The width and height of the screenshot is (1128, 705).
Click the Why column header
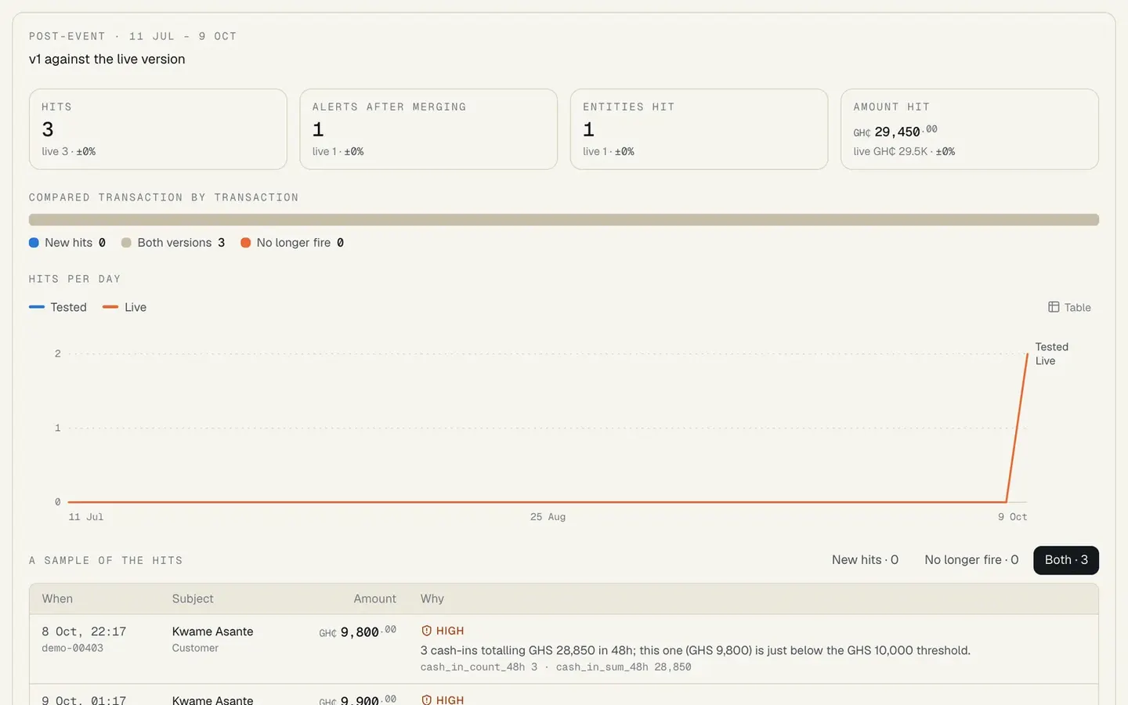(x=432, y=598)
